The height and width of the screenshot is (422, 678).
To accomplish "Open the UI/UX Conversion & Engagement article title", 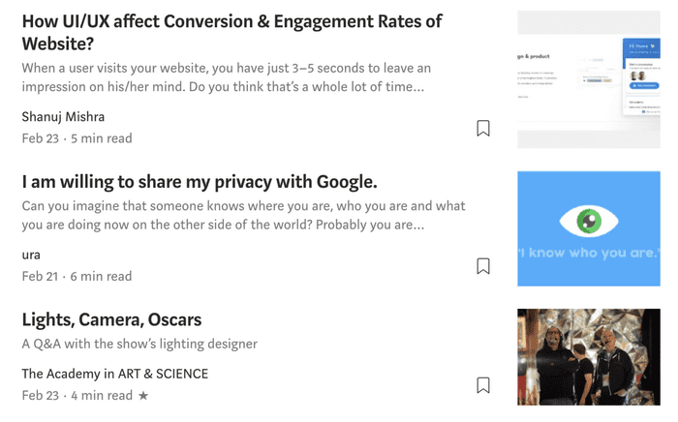I will pos(231,33).
